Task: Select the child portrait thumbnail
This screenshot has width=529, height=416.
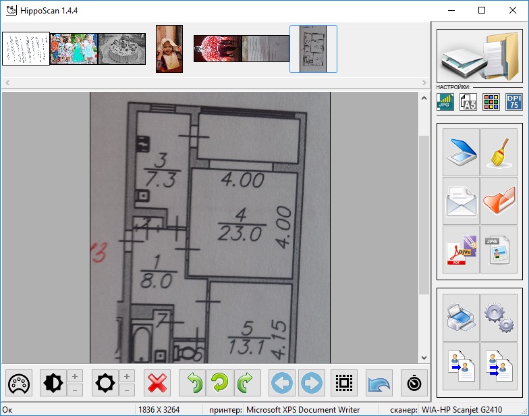Action: tap(169, 49)
